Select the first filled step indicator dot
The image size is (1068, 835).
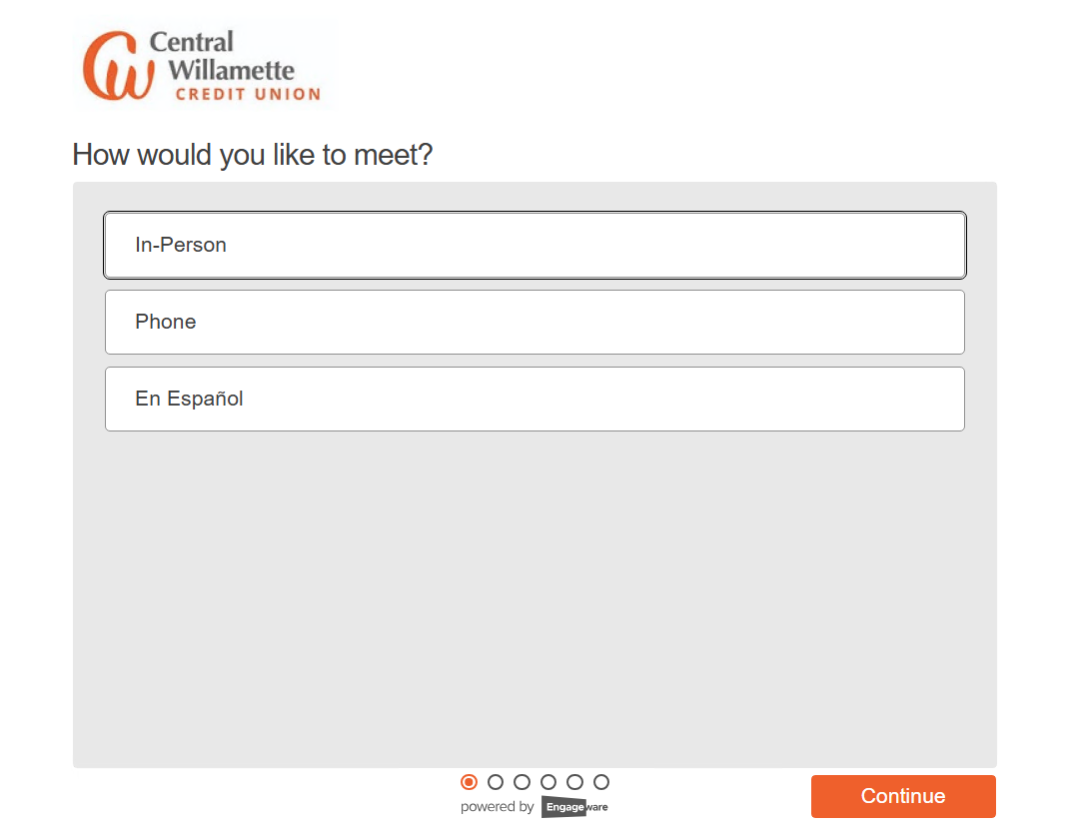coord(469,782)
